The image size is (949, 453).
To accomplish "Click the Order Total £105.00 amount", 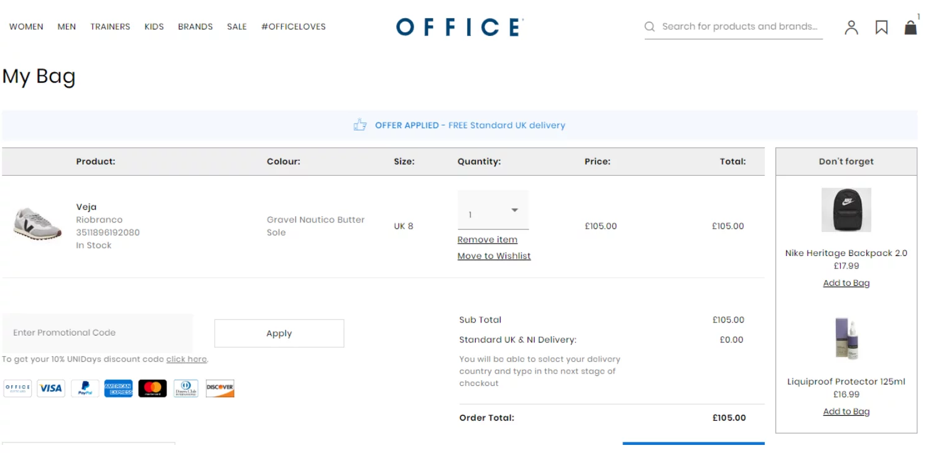I will tap(729, 418).
